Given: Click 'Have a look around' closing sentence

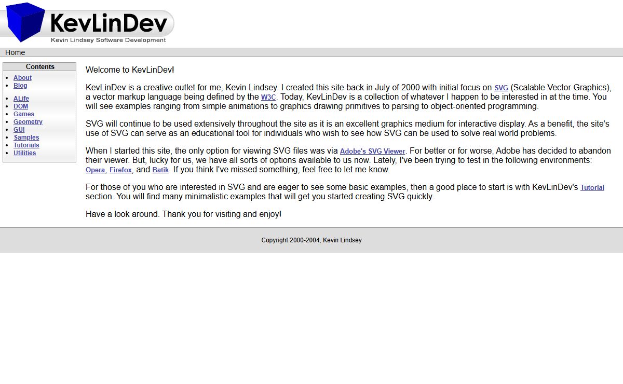Looking at the screenshot, I should 183,214.
